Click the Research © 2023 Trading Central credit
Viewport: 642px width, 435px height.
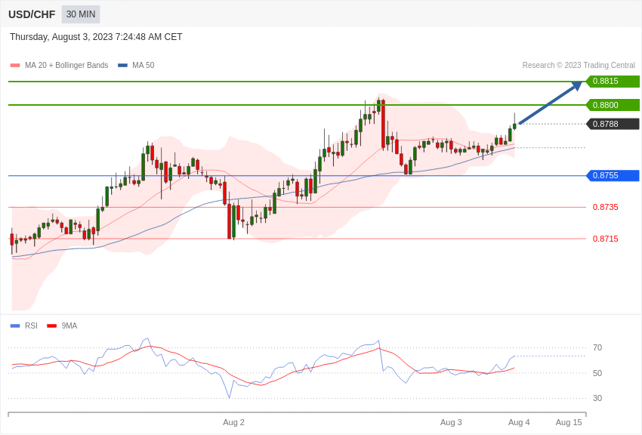(x=579, y=66)
